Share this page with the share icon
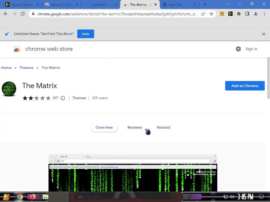This screenshot has width=270, height=202. click(203, 14)
